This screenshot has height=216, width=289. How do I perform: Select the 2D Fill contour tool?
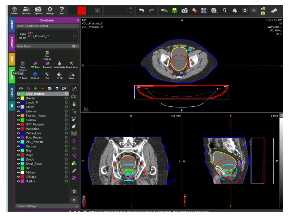coord(59,74)
